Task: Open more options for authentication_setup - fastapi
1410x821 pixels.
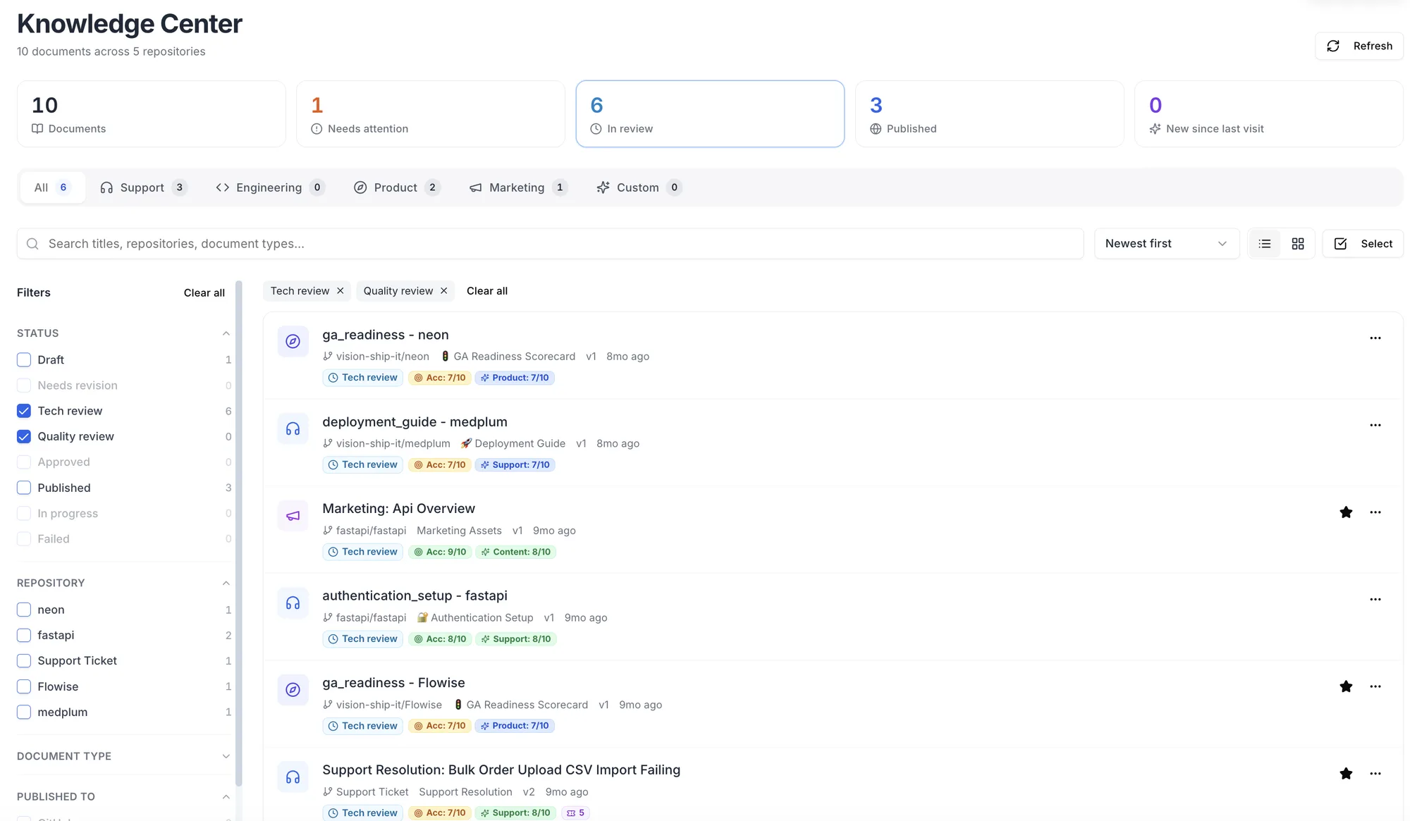Action: [1375, 600]
